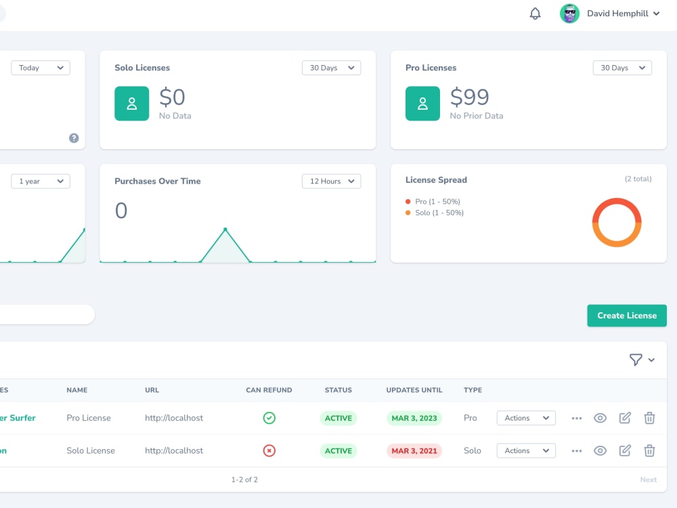Image resolution: width=677 pixels, height=508 pixels.
Task: Open more options for the Solo License row
Action: pos(577,450)
